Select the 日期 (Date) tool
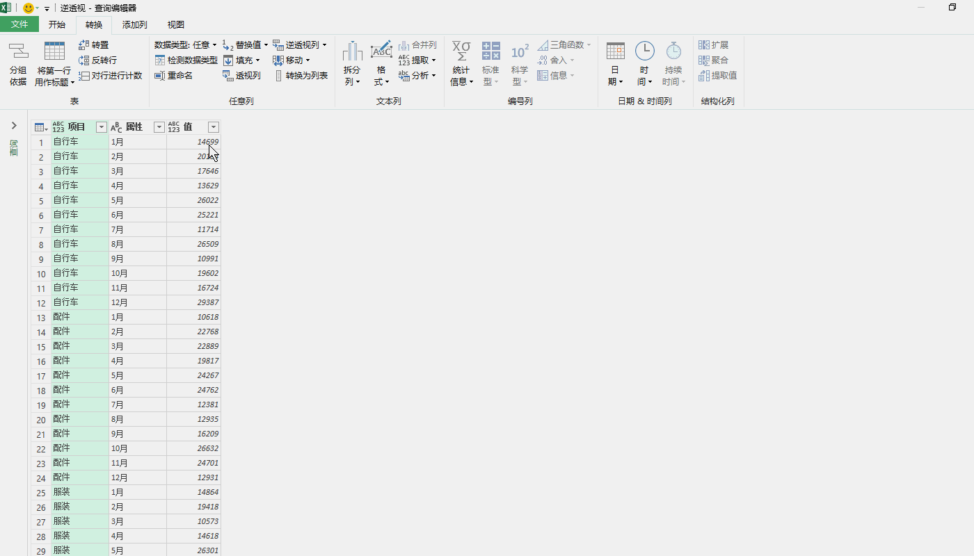974x556 pixels. click(615, 61)
